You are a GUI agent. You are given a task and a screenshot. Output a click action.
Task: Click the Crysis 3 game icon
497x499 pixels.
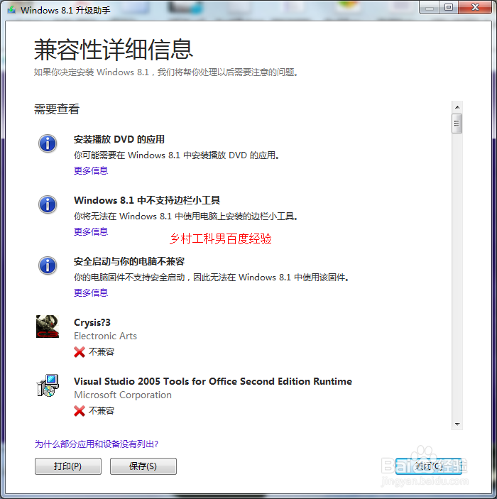48,327
